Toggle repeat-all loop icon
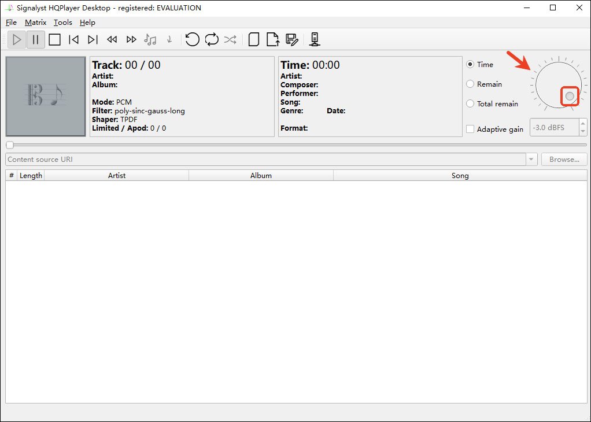This screenshot has height=422, width=591. click(x=212, y=39)
